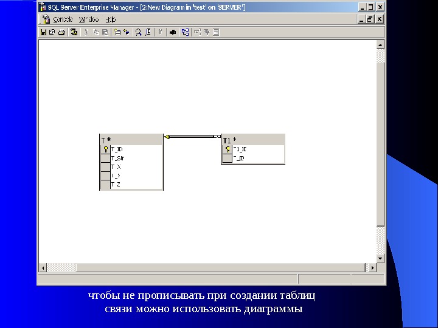The image size is (438, 328).
Task: Save the diagram with the floppy disk icon
Action: tap(43, 32)
